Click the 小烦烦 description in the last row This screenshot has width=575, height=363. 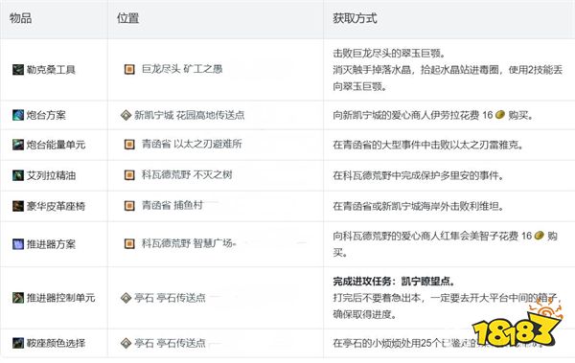pyautogui.click(x=438, y=343)
